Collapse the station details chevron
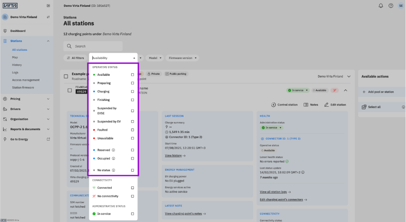406x222 pixels. [346, 91]
